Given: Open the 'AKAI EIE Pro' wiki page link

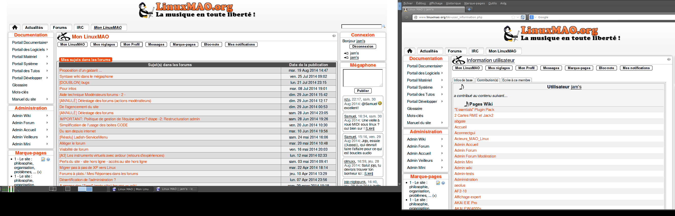Looking at the screenshot, I should tap(466, 203).
